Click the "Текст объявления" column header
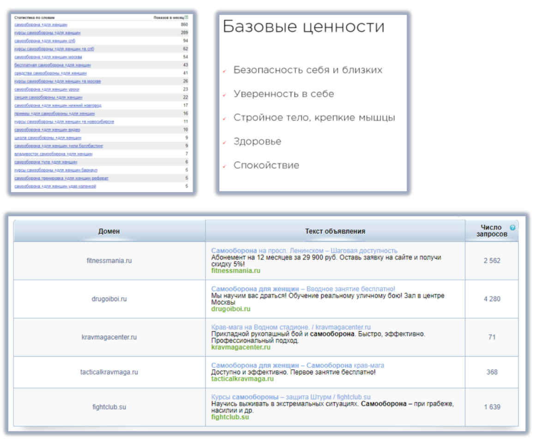This screenshot has width=554, height=439. (x=335, y=231)
